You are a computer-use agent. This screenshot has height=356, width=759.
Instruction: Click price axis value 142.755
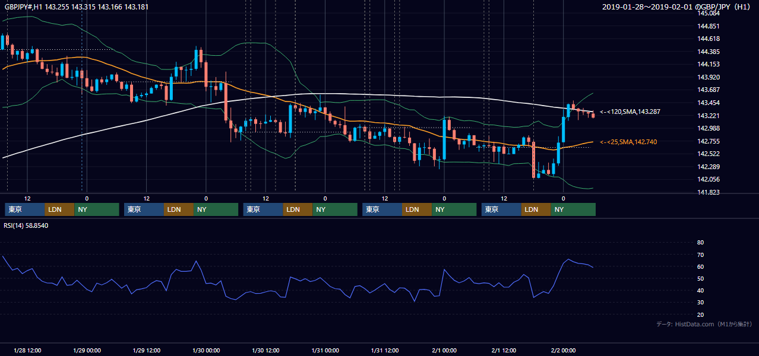point(709,141)
